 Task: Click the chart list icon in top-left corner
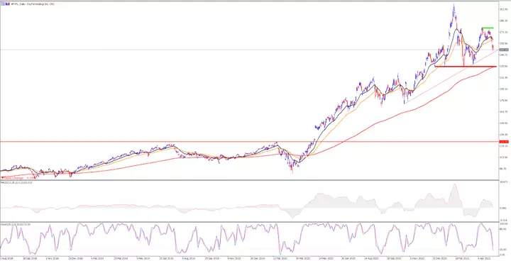(x=4, y=4)
